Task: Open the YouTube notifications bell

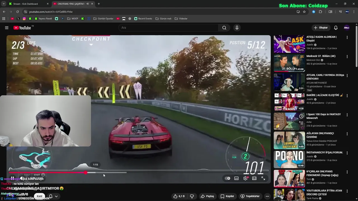Action: point(336,28)
